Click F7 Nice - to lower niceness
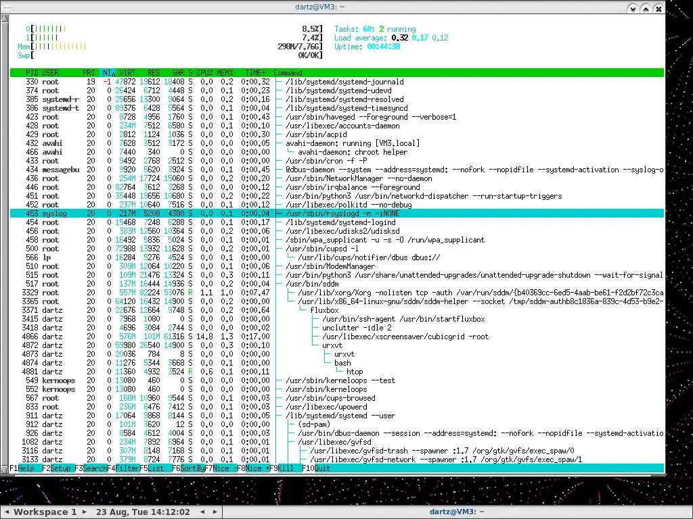Screen dimensions: 693x519 221,468
